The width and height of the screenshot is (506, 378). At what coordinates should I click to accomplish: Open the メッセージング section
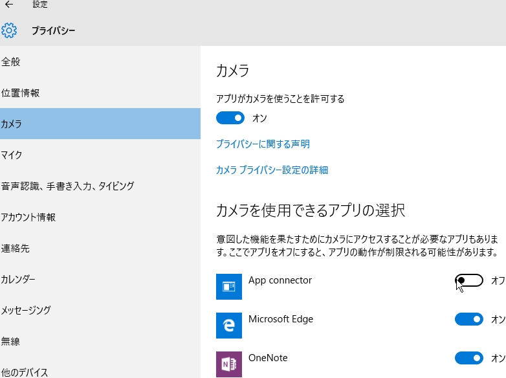100,310
